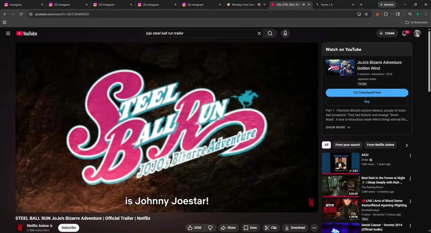This screenshot has height=233, width=431.
Task: Open Acts of Blood live thumbnail
Action: click(x=341, y=209)
